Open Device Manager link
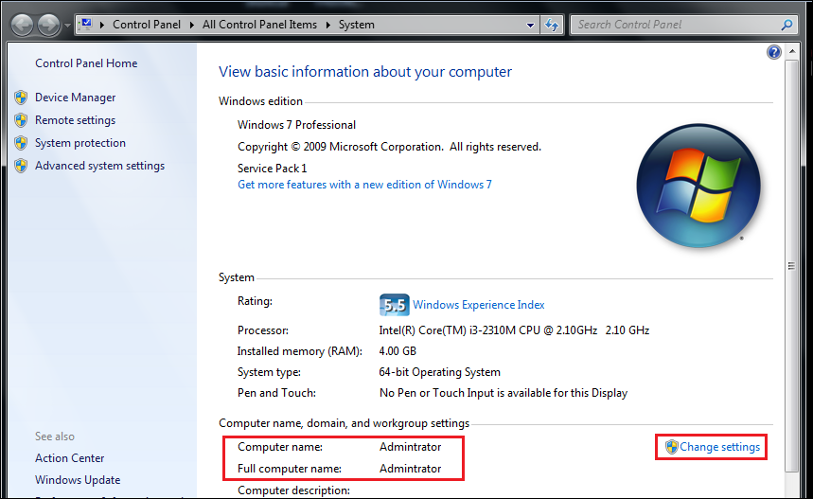 (75, 98)
